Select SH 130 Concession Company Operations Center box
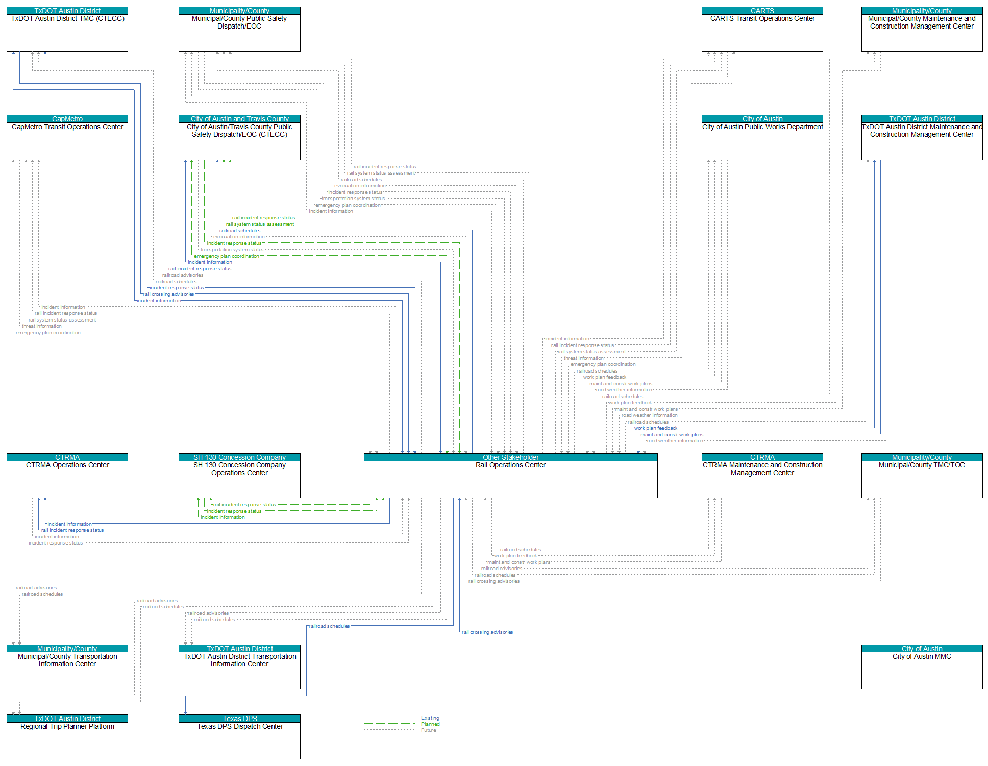Viewport: 988px width, 766px height. (x=239, y=476)
